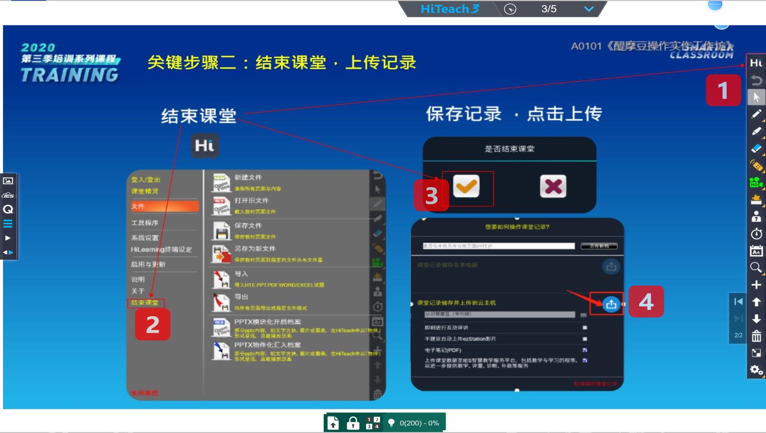766x433 pixels.
Task: Open the IES cloud panel
Action: (8, 195)
